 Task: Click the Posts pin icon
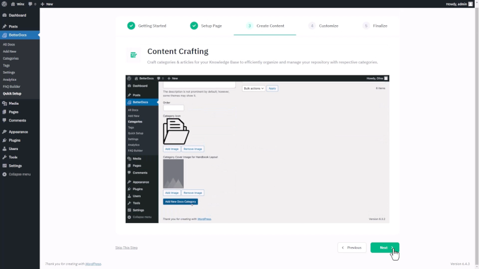(x=5, y=26)
